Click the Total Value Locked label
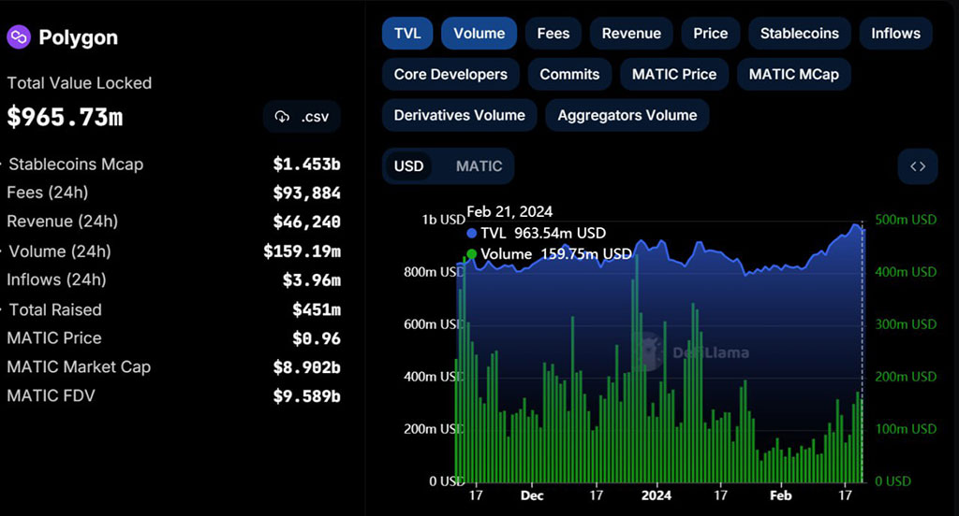Image resolution: width=959 pixels, height=516 pixels. (x=80, y=83)
